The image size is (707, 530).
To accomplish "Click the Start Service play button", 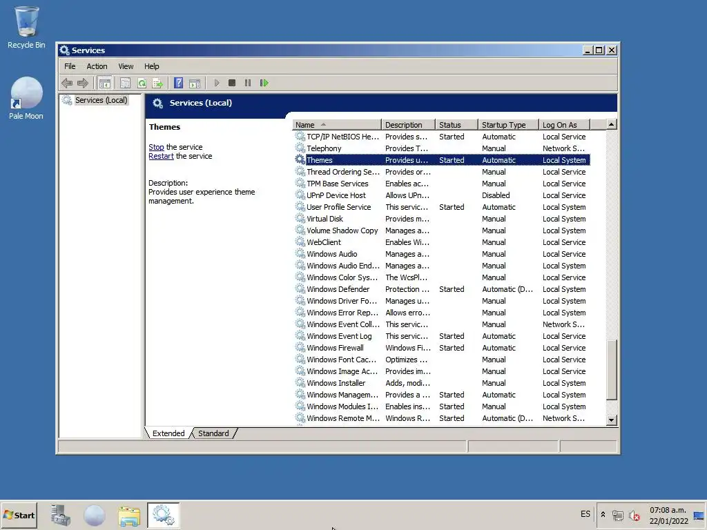I will coord(217,83).
